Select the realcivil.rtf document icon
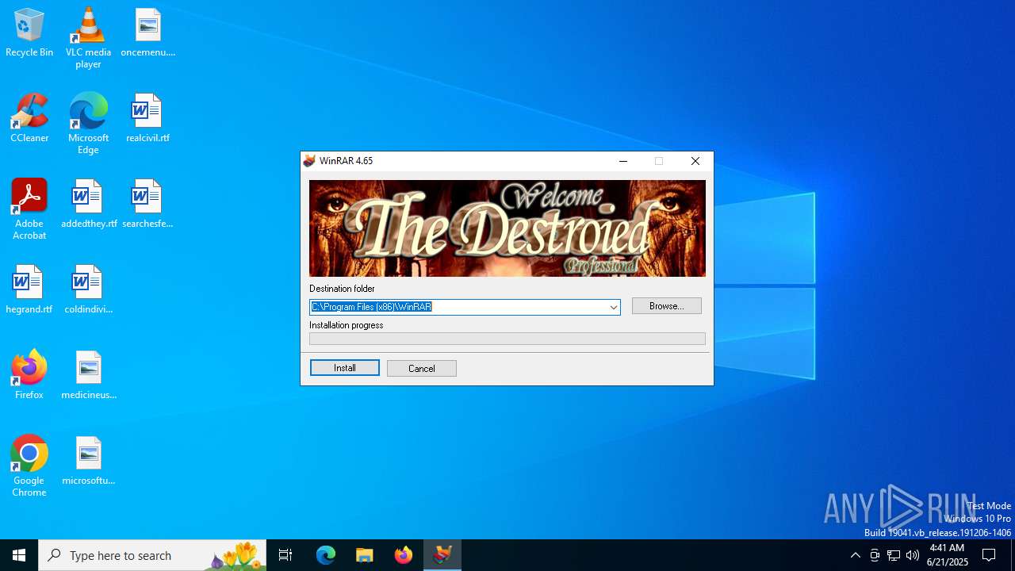The image size is (1015, 571). 147,118
